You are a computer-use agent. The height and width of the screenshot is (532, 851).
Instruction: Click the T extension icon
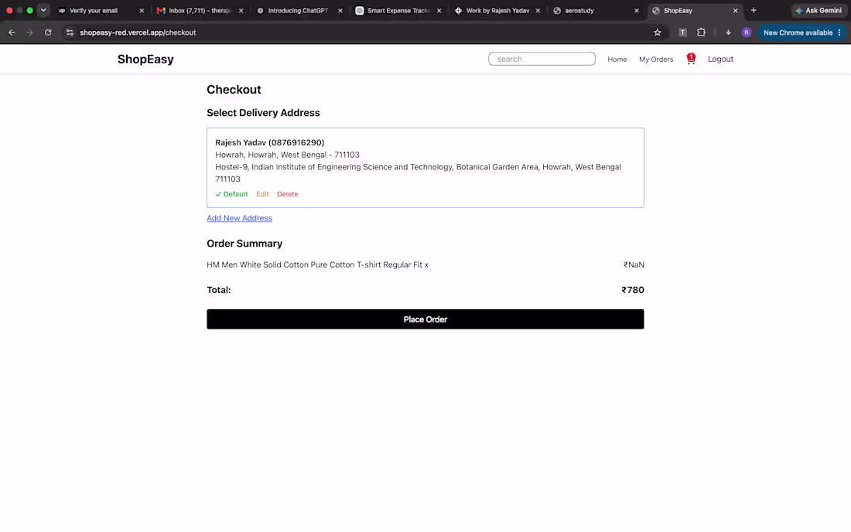click(x=683, y=32)
